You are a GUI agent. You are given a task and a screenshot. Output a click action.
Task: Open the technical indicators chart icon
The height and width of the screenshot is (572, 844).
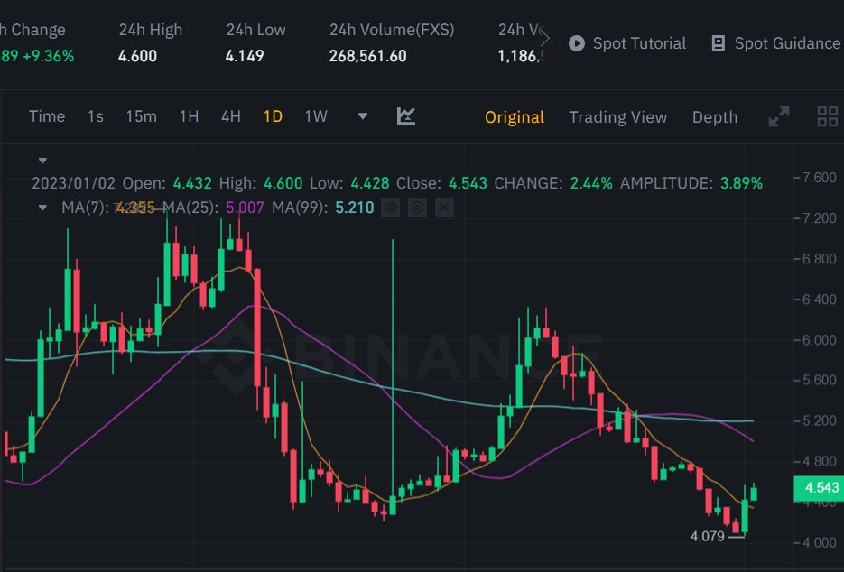tap(406, 116)
